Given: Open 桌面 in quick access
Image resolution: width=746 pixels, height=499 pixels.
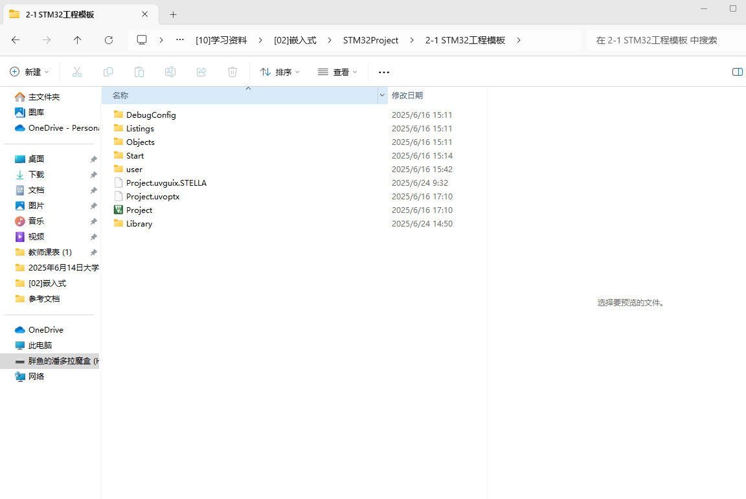Looking at the screenshot, I should [x=36, y=159].
